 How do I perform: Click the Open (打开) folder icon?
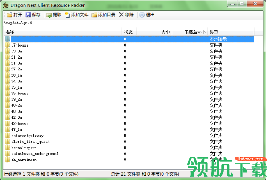tap(9, 15)
